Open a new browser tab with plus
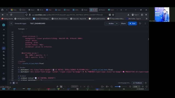Image resolution: width=175 pixels, height=98 pixels. pyautogui.click(x=121, y=10)
